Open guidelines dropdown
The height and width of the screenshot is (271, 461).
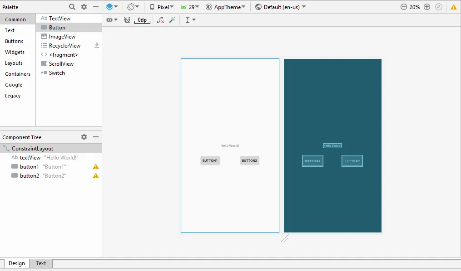click(x=190, y=20)
